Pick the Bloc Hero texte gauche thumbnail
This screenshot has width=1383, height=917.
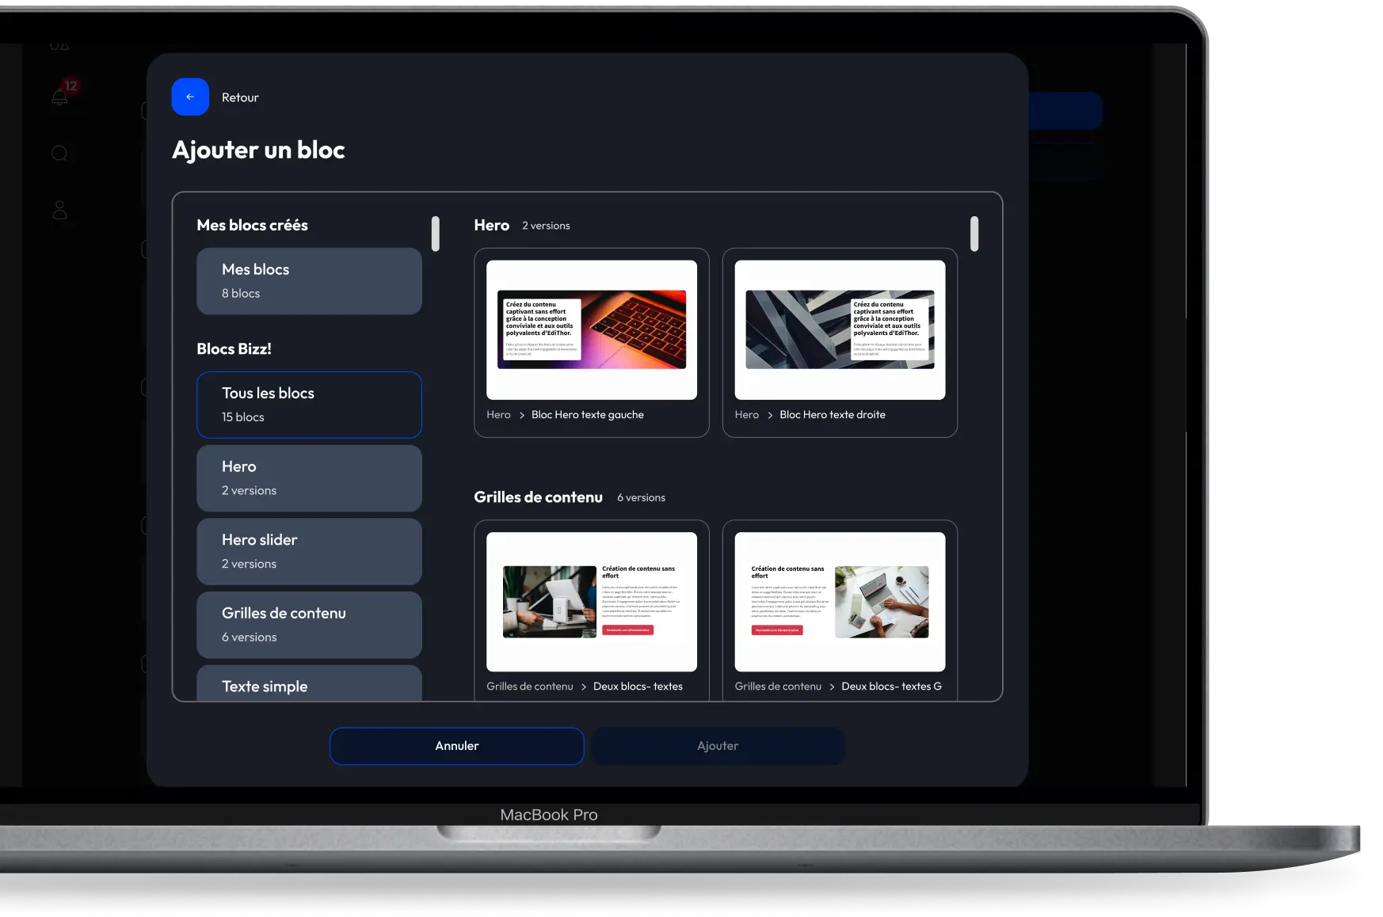[592, 329]
